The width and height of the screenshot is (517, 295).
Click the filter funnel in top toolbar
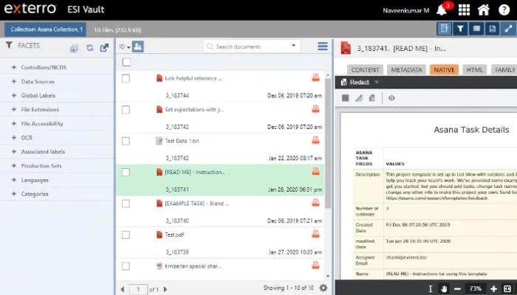coord(459,29)
